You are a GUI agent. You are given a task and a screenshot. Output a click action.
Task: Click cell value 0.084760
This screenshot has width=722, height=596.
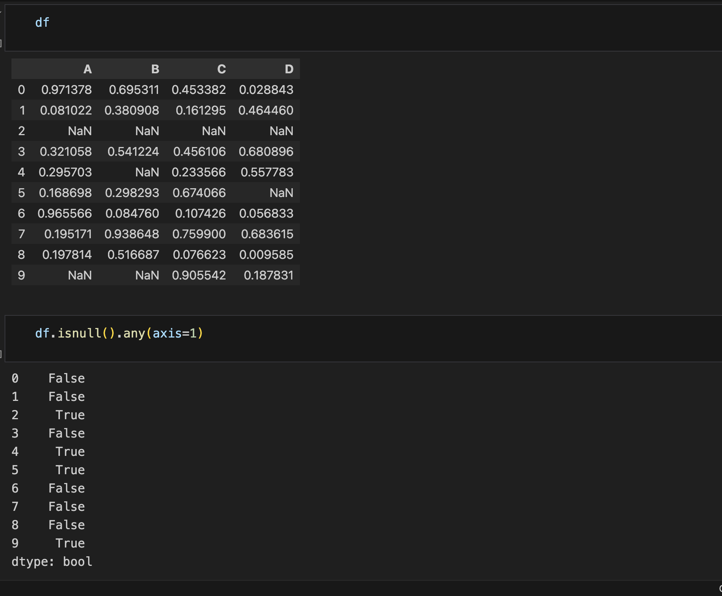132,213
